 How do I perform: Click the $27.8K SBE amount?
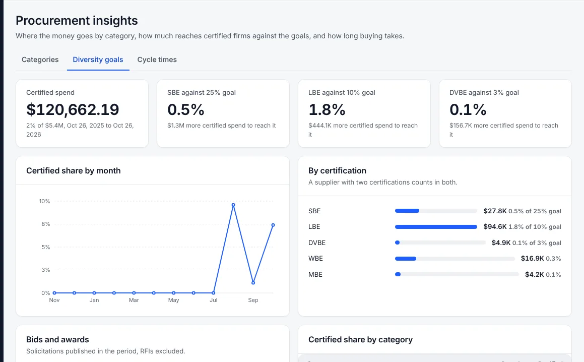(x=495, y=211)
